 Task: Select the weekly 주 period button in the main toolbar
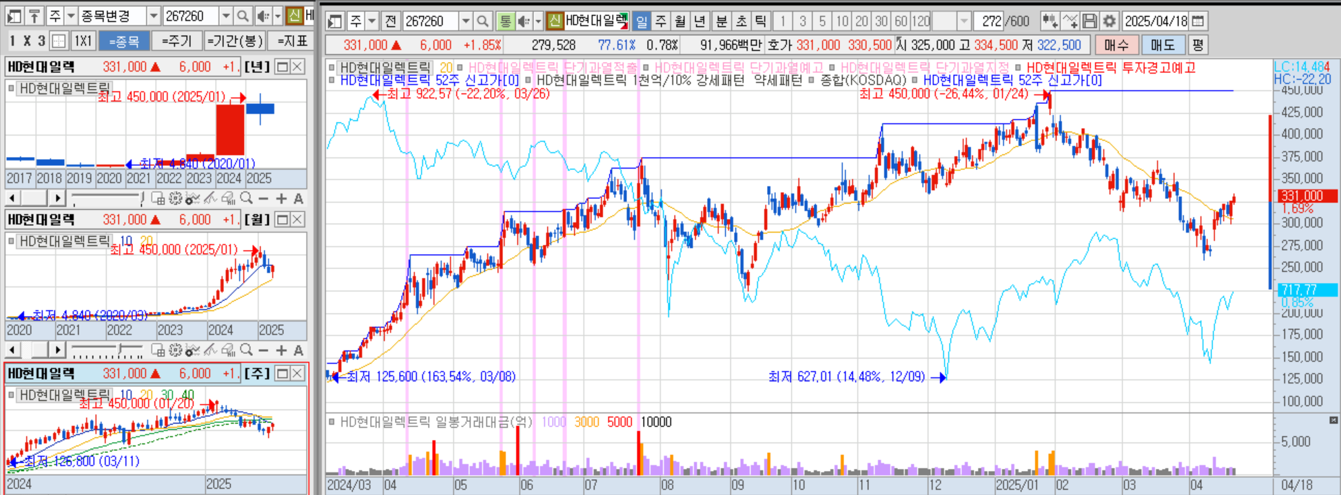coord(661,21)
